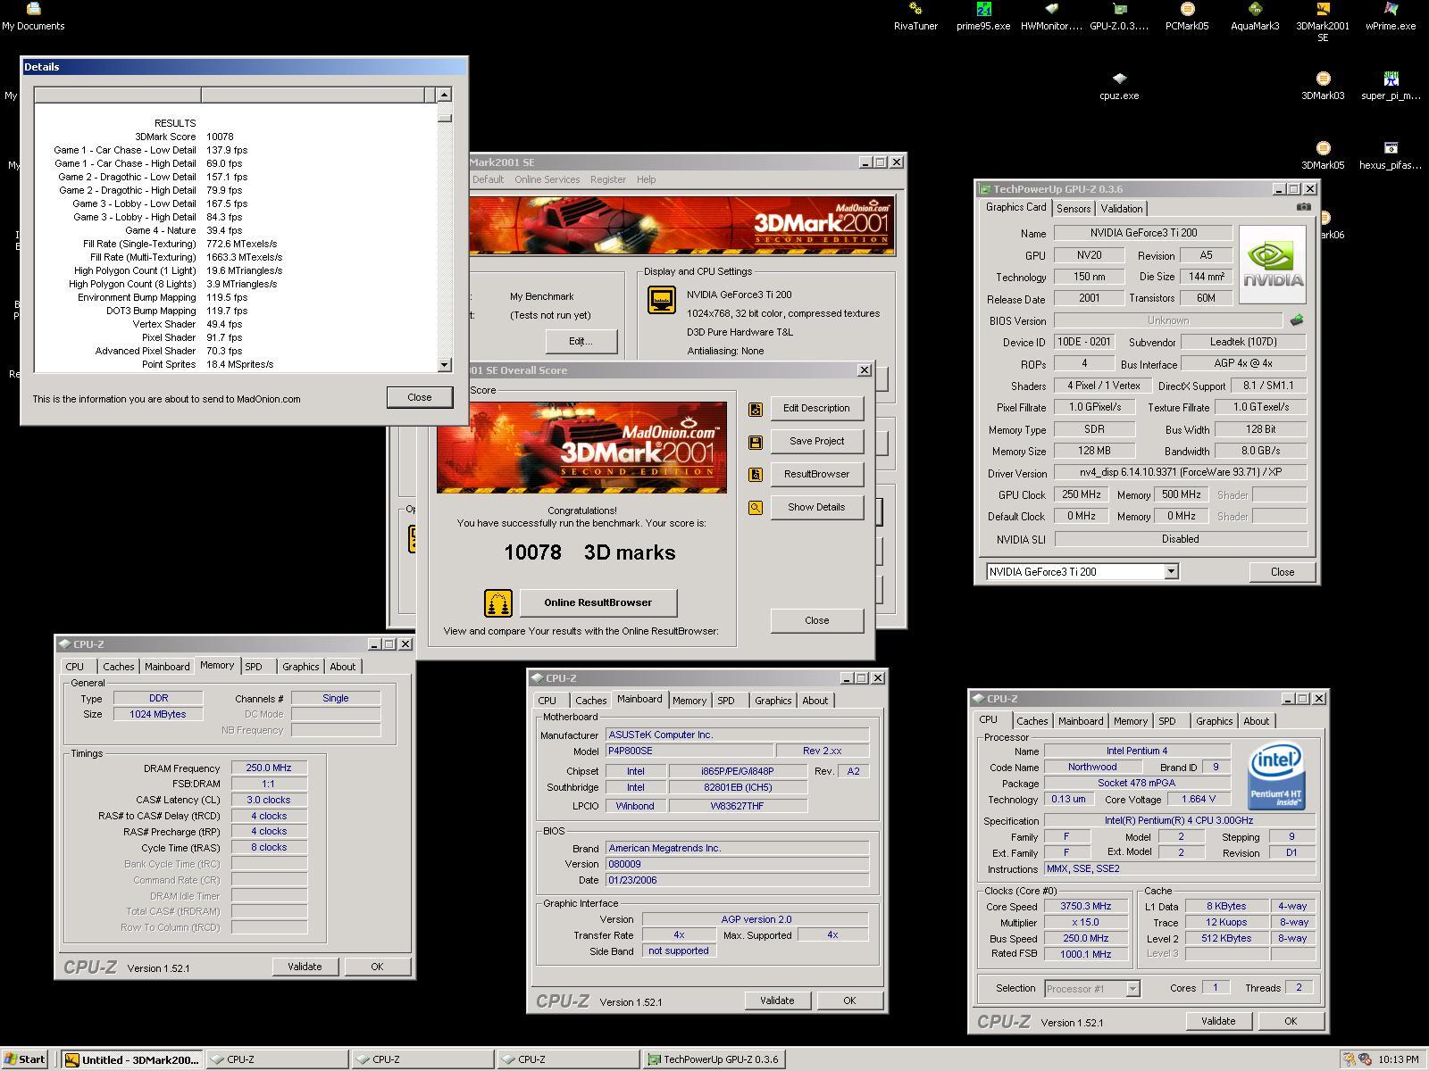
Task: Open hexus_pifast desktop icon
Action: coord(1391,155)
